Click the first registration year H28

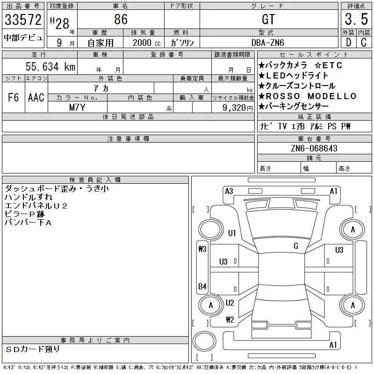(60, 23)
